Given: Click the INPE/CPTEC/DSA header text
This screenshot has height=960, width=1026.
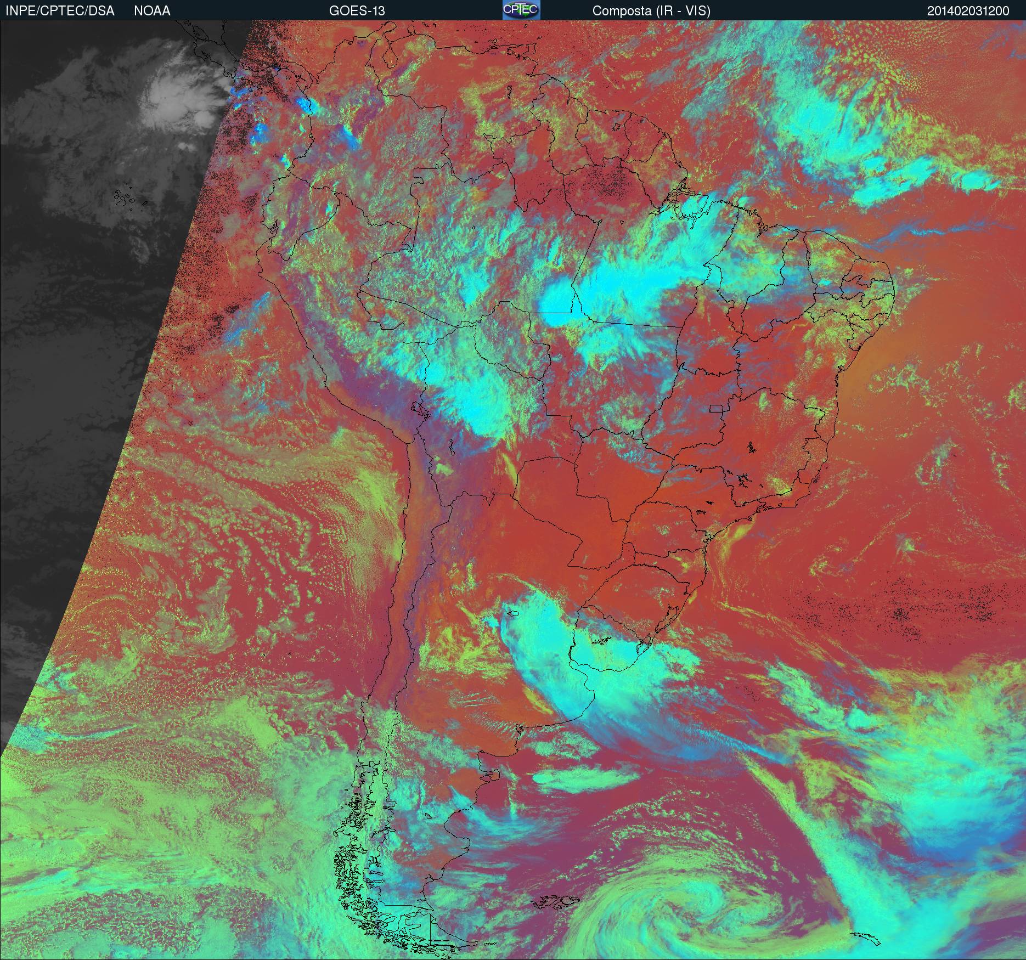Looking at the screenshot, I should tap(60, 11).
